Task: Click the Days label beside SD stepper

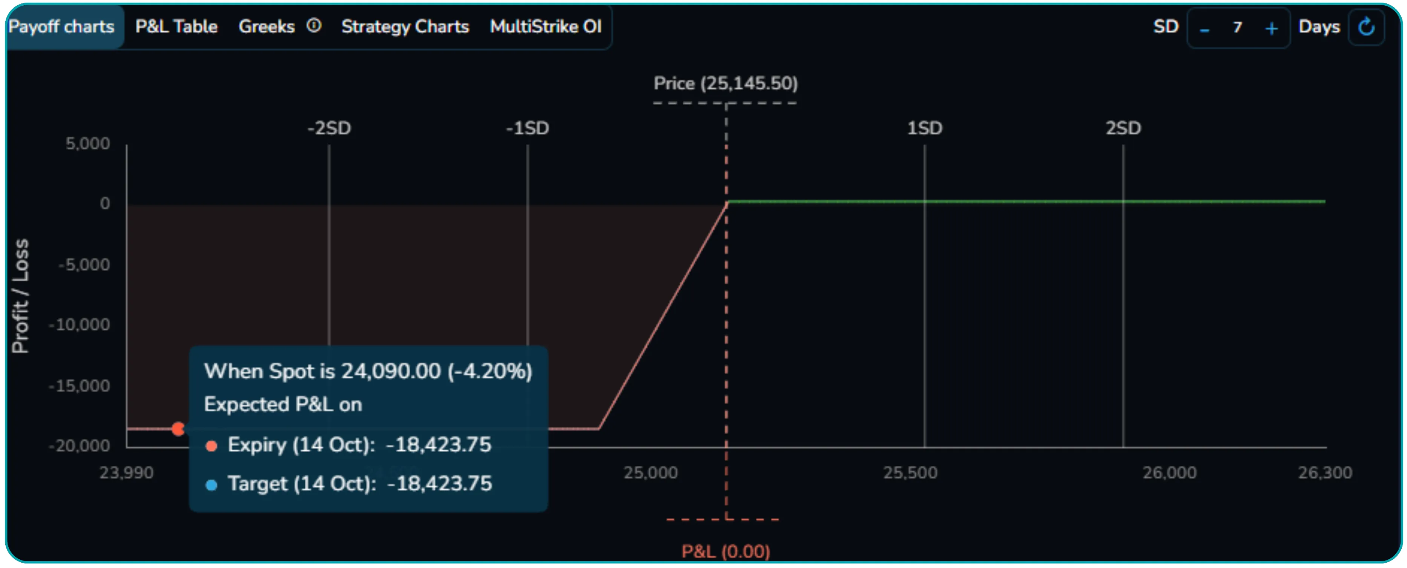Action: (1319, 27)
